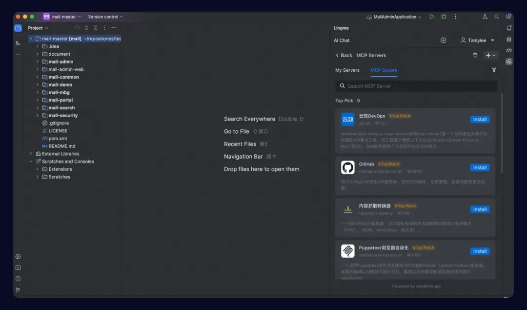Run MallAdminApplication with the green play icon
Viewport: 527px width, 310px height.
pyautogui.click(x=431, y=17)
